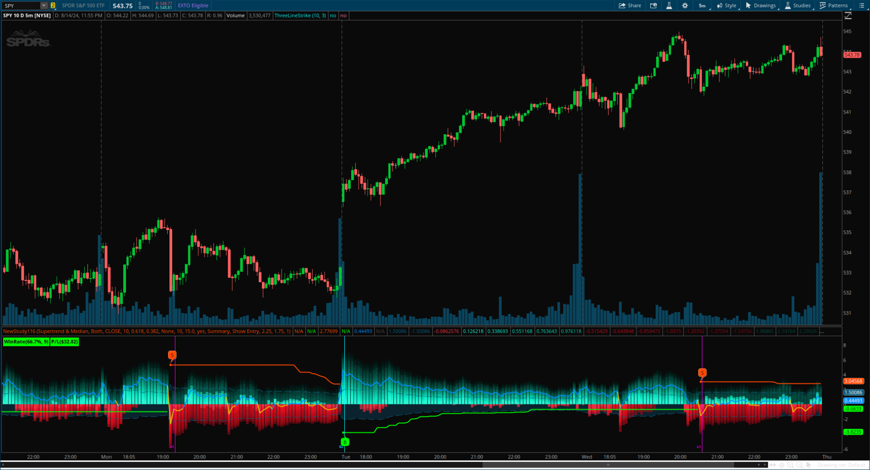Open the Drawings menu
This screenshot has height=470, width=870.
coord(761,5)
